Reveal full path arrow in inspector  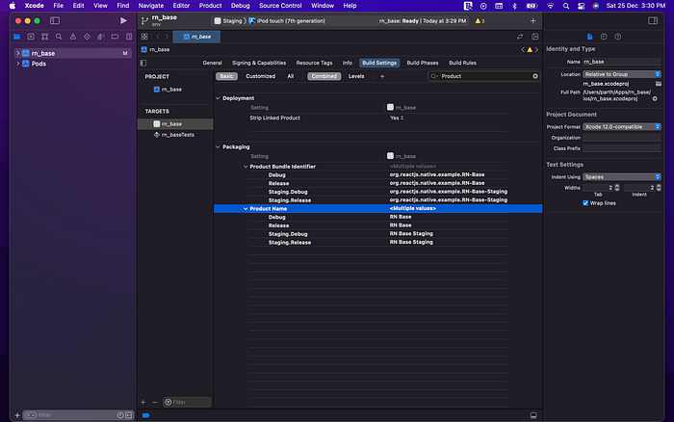(655, 98)
